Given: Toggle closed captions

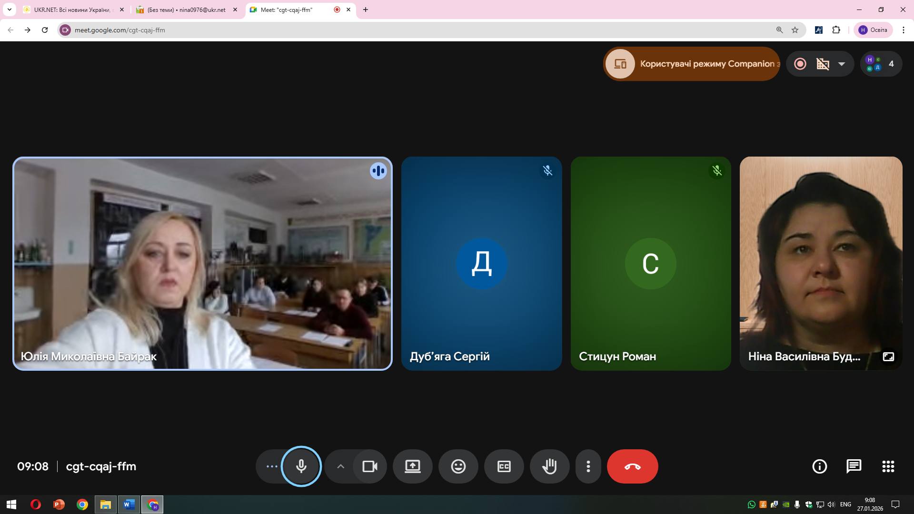Looking at the screenshot, I should [504, 466].
